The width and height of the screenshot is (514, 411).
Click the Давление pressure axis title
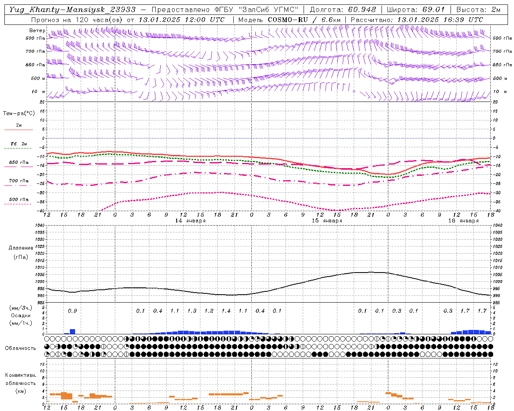(x=21, y=248)
